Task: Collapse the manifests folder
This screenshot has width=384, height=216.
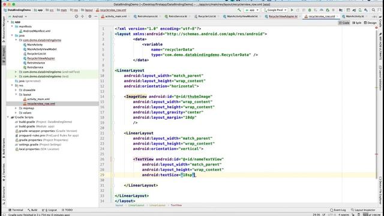Action: coord(12,26)
